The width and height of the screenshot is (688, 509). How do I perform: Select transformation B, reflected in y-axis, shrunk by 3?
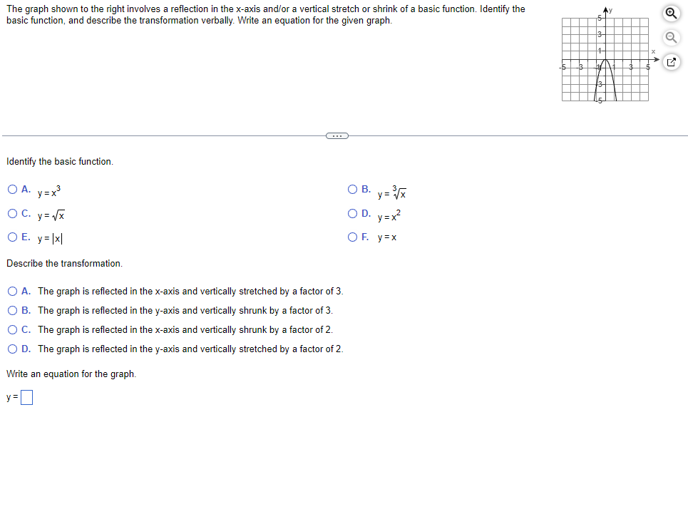click(x=12, y=310)
